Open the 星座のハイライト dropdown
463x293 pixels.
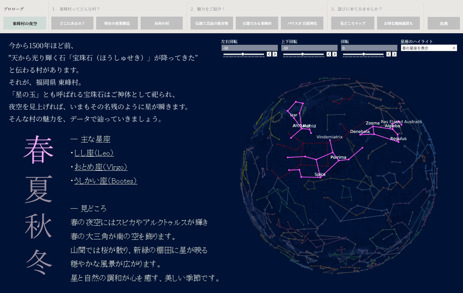[426, 48]
